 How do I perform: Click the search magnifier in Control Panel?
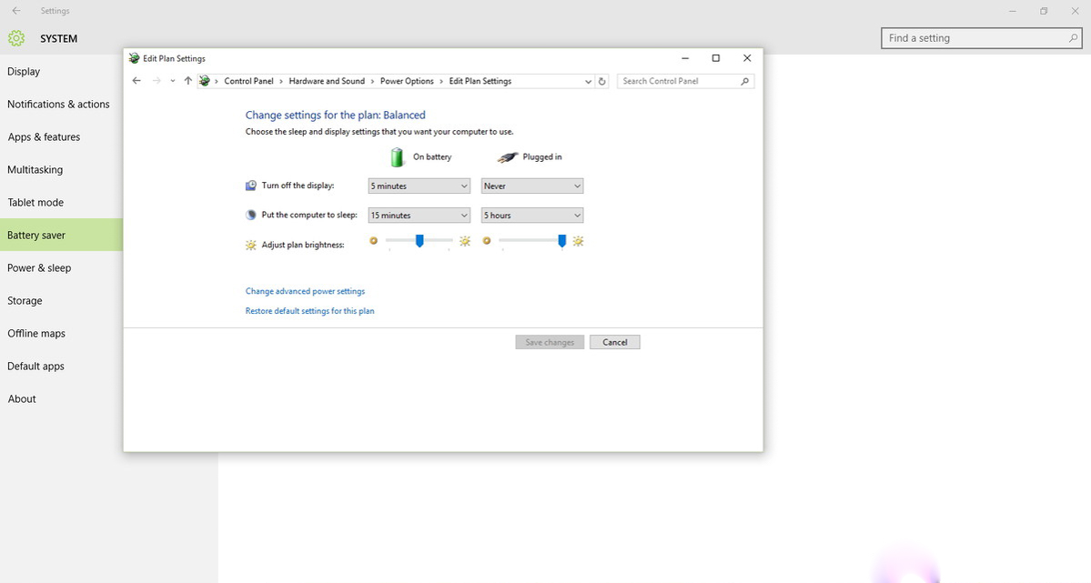point(745,81)
